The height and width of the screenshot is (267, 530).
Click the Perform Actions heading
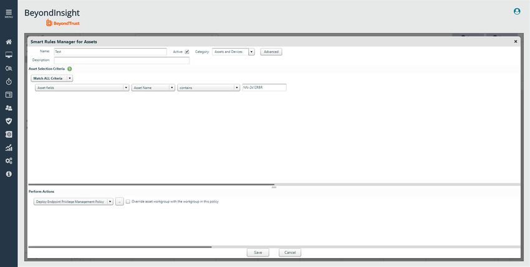pyautogui.click(x=42, y=192)
